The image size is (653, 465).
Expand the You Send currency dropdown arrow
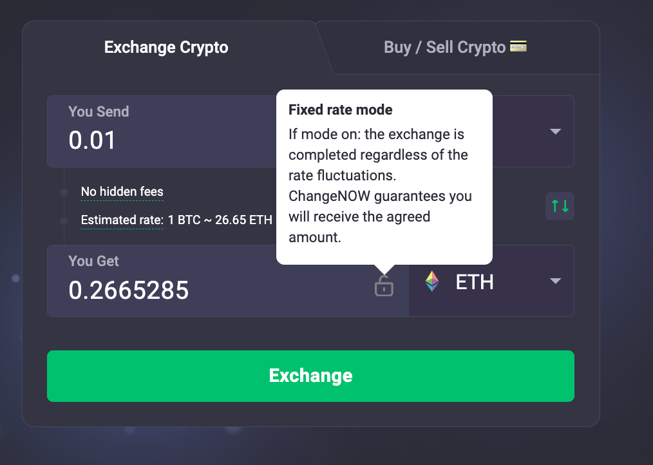point(555,131)
